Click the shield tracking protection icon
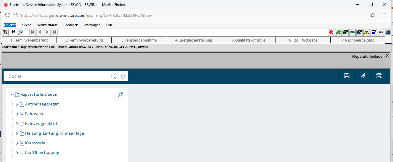 pos(7,15)
